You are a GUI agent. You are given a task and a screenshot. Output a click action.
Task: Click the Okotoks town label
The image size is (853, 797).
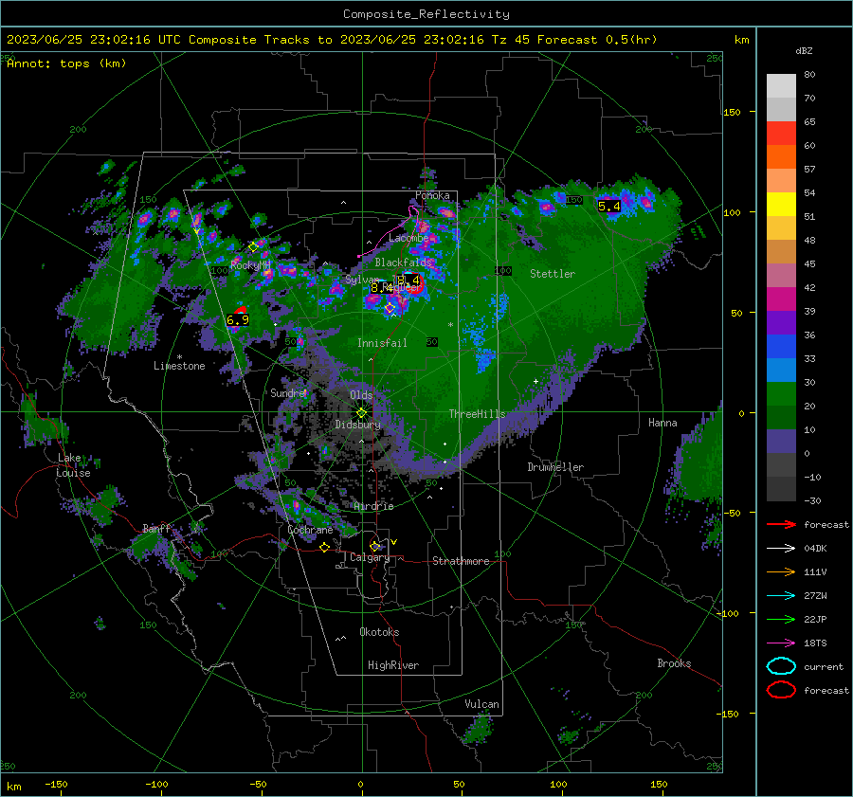pyautogui.click(x=379, y=632)
